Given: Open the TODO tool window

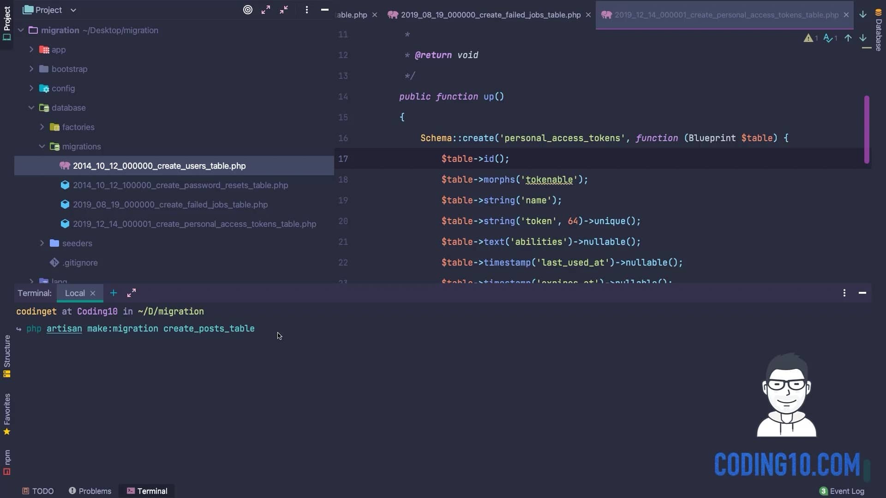Looking at the screenshot, I should 38,491.
